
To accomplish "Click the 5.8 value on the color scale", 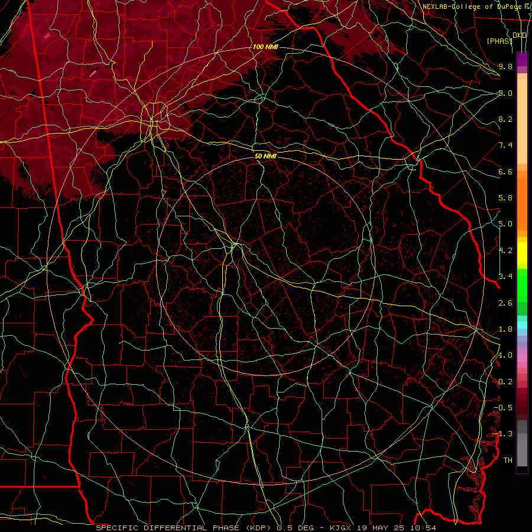I will point(505,198).
